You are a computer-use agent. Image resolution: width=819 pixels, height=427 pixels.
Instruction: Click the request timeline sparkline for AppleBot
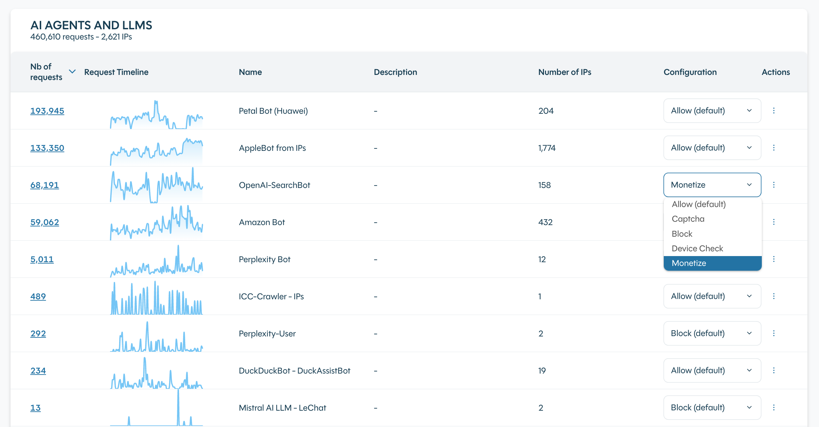(x=156, y=148)
